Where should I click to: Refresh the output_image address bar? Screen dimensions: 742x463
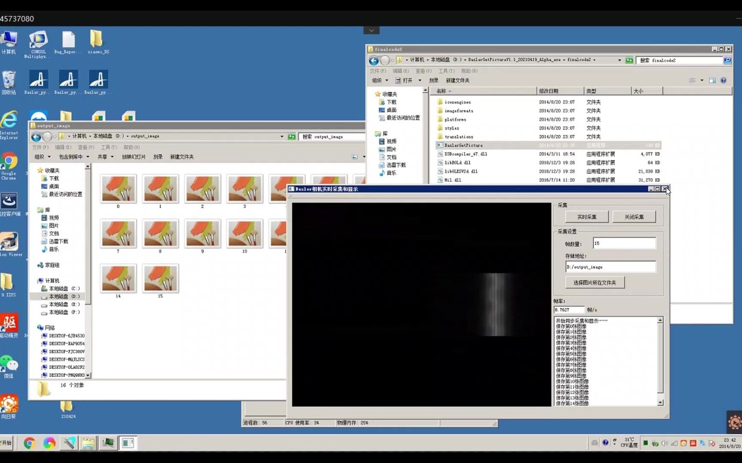click(292, 137)
